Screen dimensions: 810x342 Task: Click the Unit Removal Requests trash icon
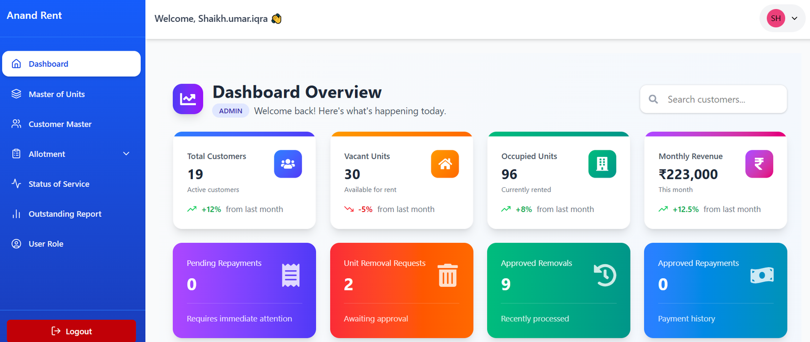click(x=448, y=276)
